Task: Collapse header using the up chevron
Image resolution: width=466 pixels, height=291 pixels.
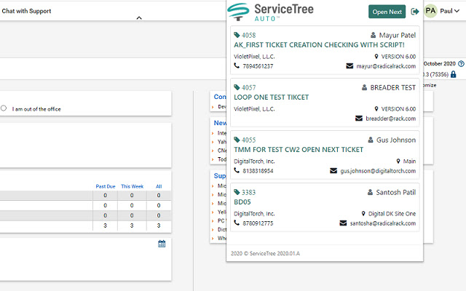Action: 139,17
